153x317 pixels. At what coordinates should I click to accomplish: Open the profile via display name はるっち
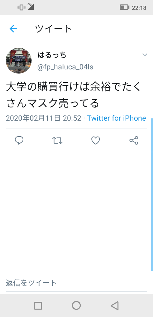(x=52, y=55)
